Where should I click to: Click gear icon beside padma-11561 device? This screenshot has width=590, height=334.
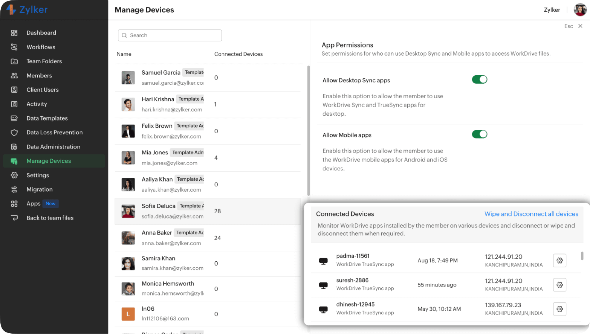[559, 260]
